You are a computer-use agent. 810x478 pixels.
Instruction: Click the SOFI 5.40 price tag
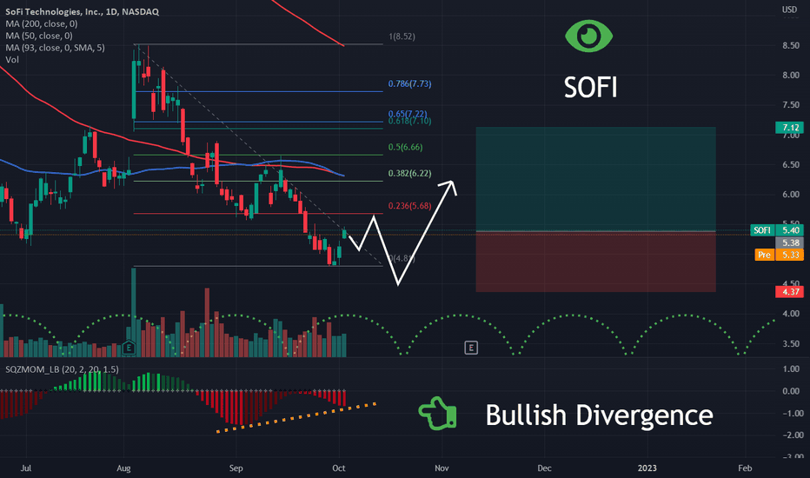pos(776,230)
